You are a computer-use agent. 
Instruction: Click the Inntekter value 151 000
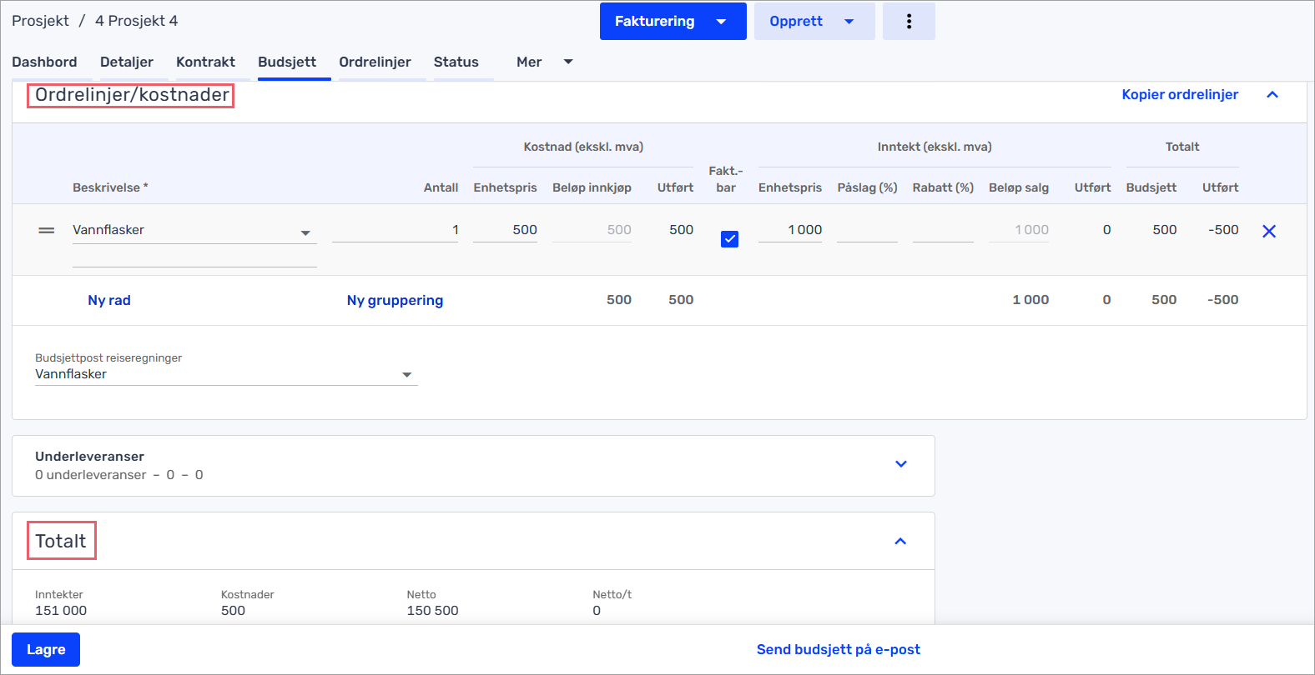[61, 611]
